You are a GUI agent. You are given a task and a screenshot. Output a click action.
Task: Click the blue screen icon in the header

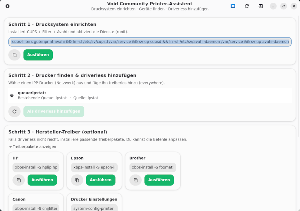(x=233, y=6)
